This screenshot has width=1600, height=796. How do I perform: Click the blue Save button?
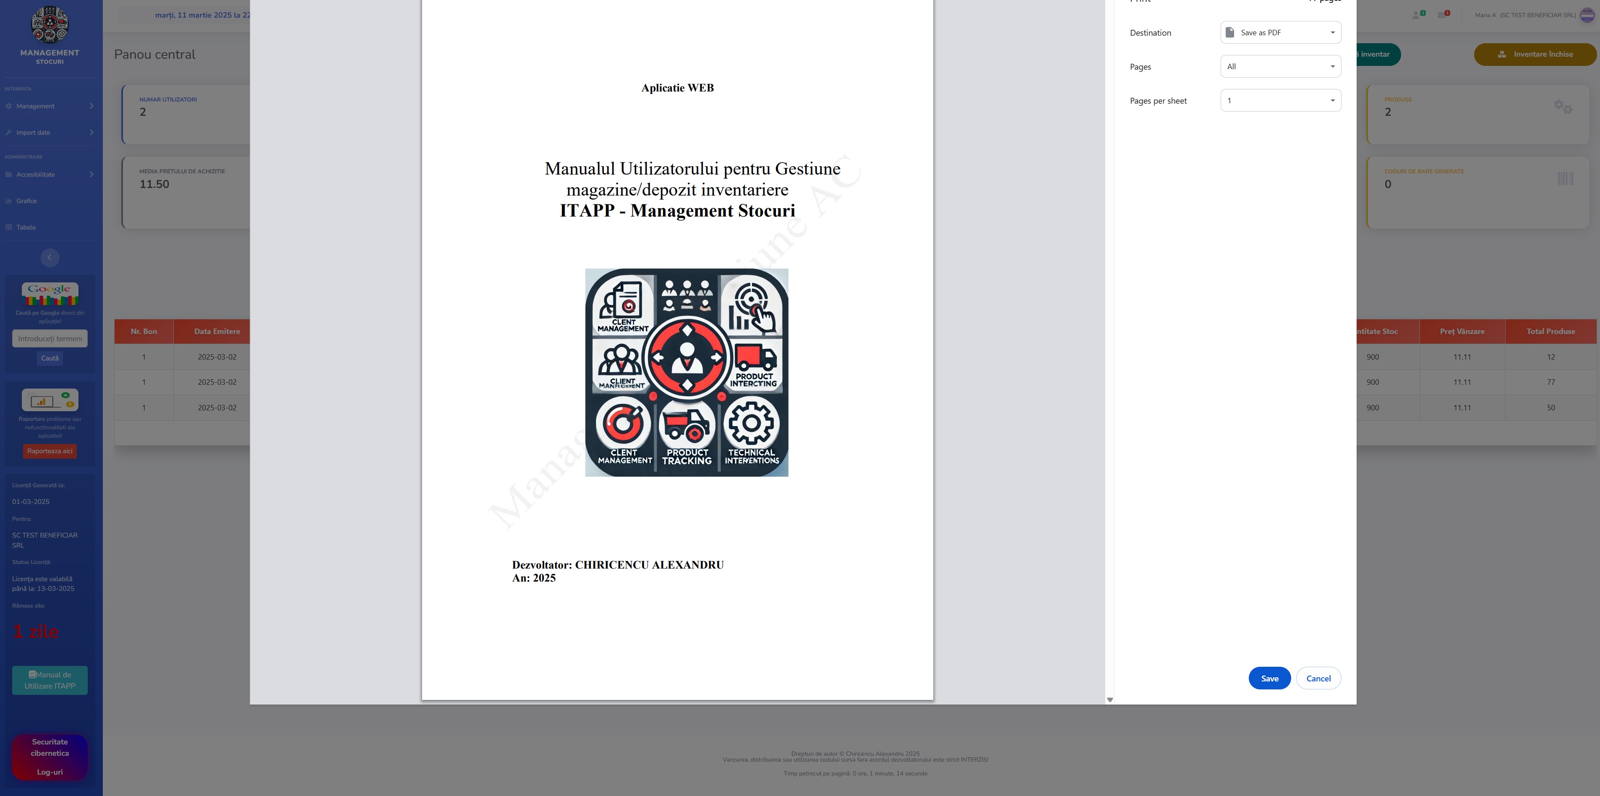(x=1269, y=678)
